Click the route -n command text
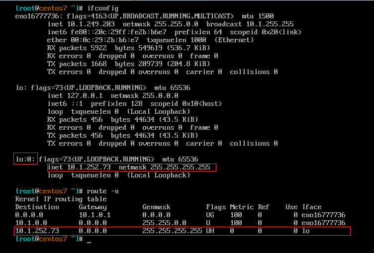The width and height of the screenshot is (374, 253). 102,191
